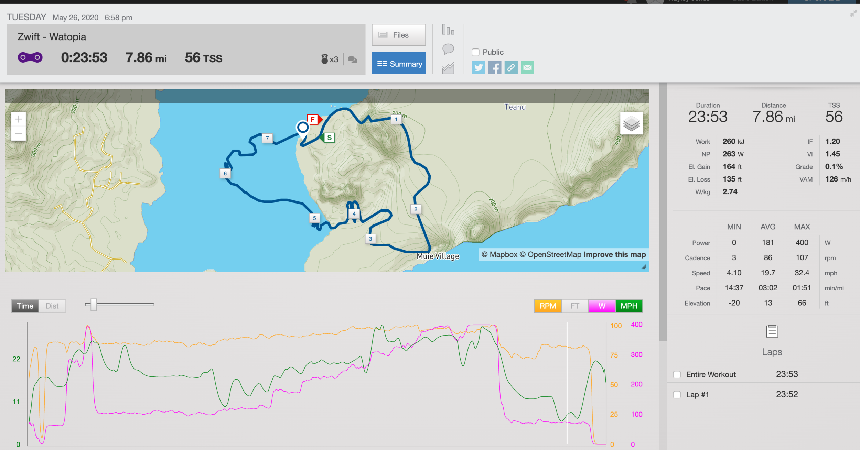Select the Entire Workout checkbox
The image size is (860, 450).
(677, 374)
